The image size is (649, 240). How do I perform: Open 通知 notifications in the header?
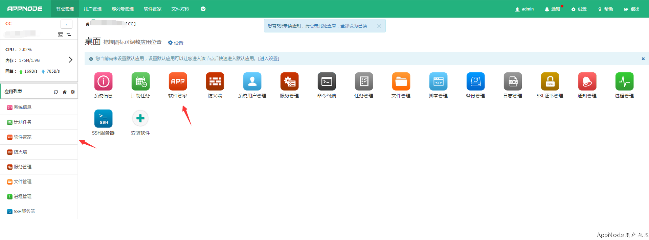click(553, 9)
